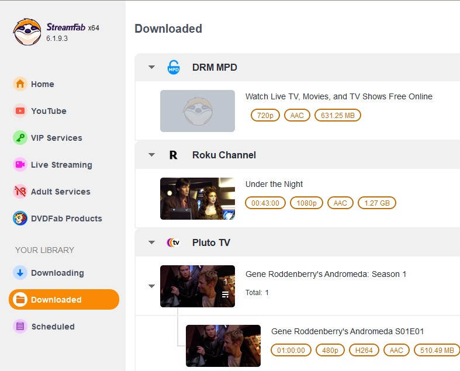Screen dimensions: 460x371
Task: Click the Under the Night thumbnail
Action: (198, 199)
